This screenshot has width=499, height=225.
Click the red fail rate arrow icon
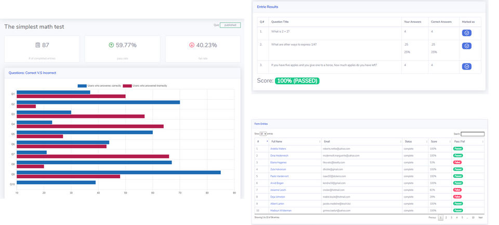coord(192,45)
